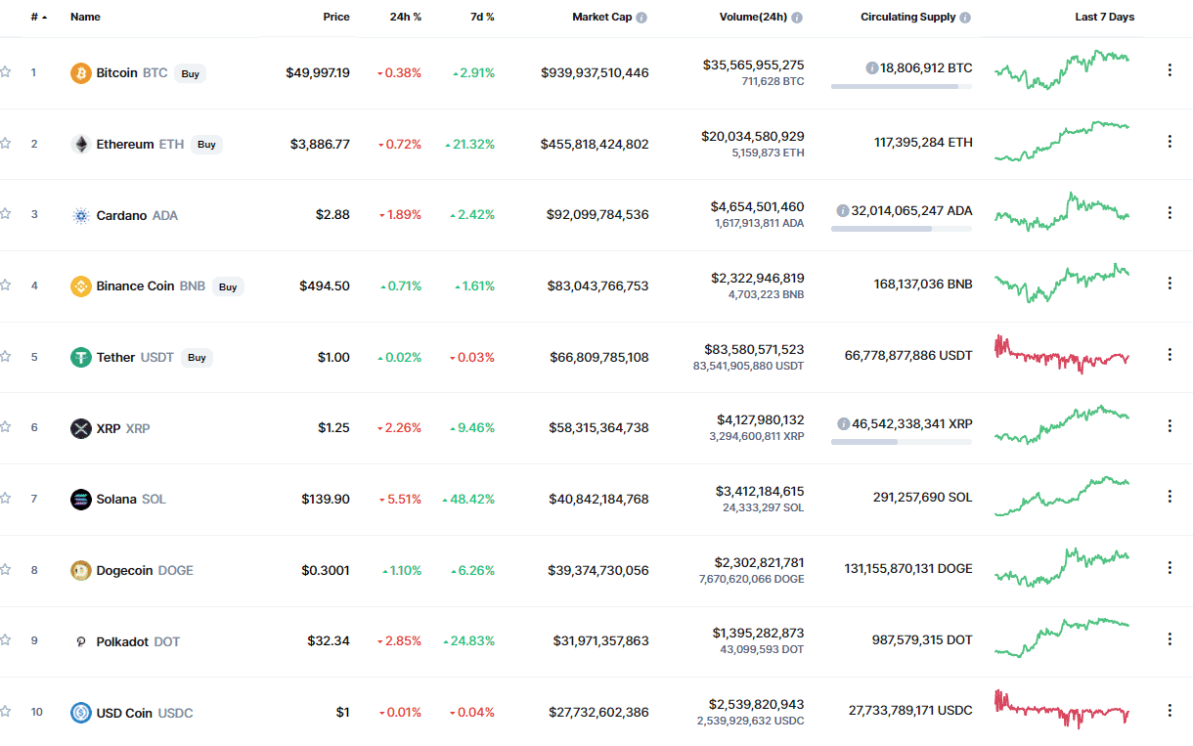The width and height of the screenshot is (1193, 746).
Task: Click the Solana logo icon
Action: tap(81, 500)
